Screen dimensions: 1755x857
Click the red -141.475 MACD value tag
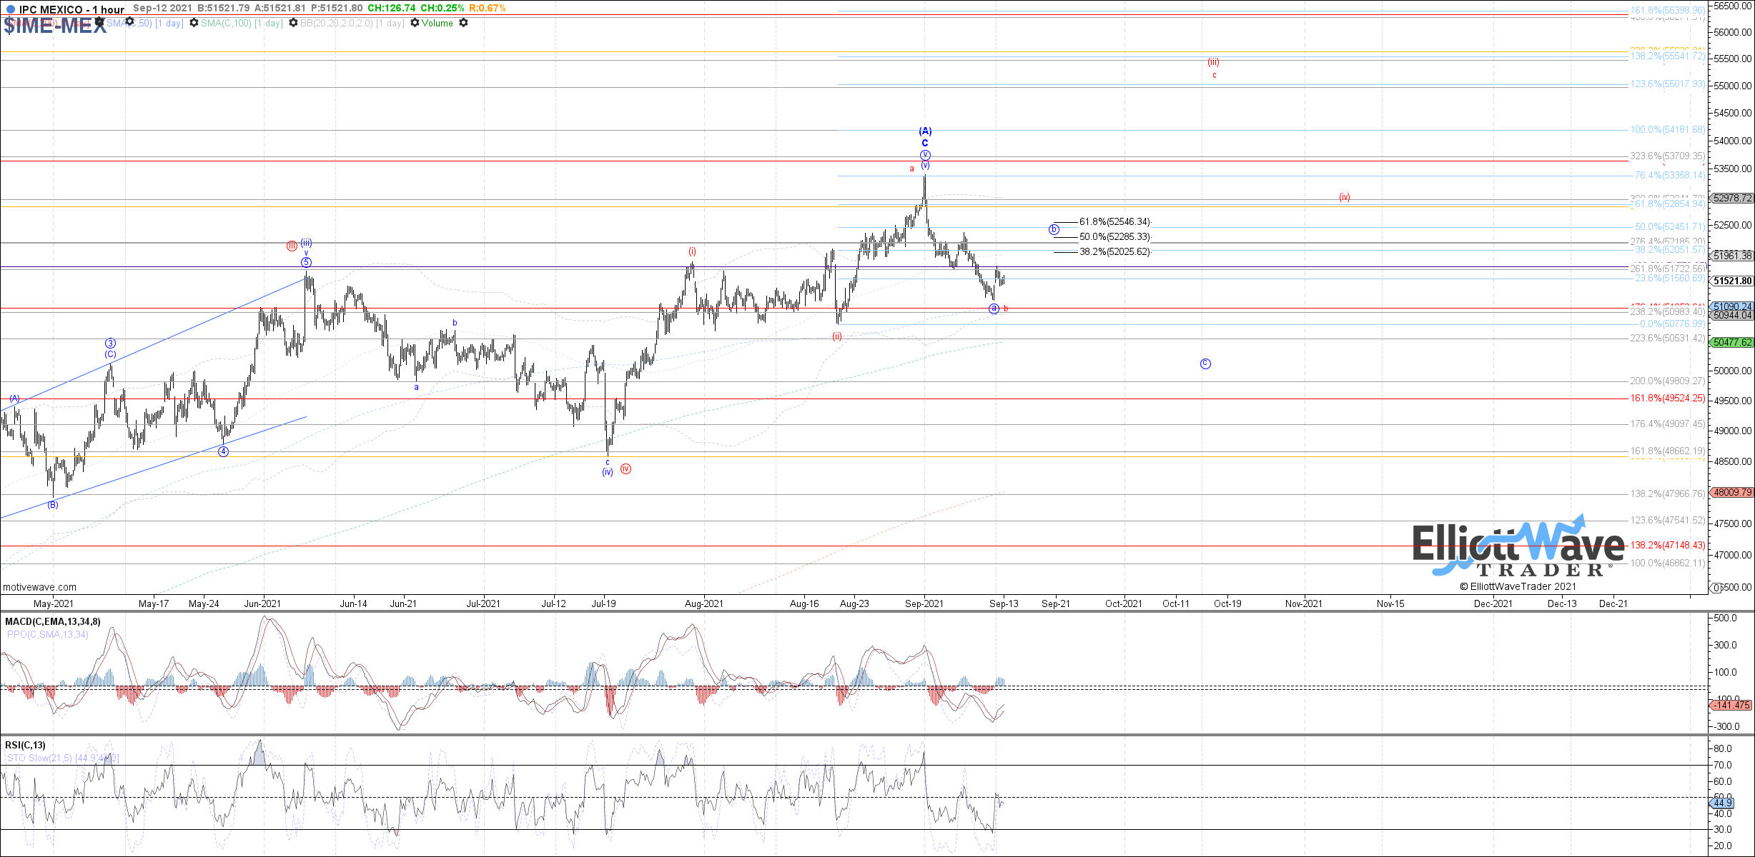1731,705
